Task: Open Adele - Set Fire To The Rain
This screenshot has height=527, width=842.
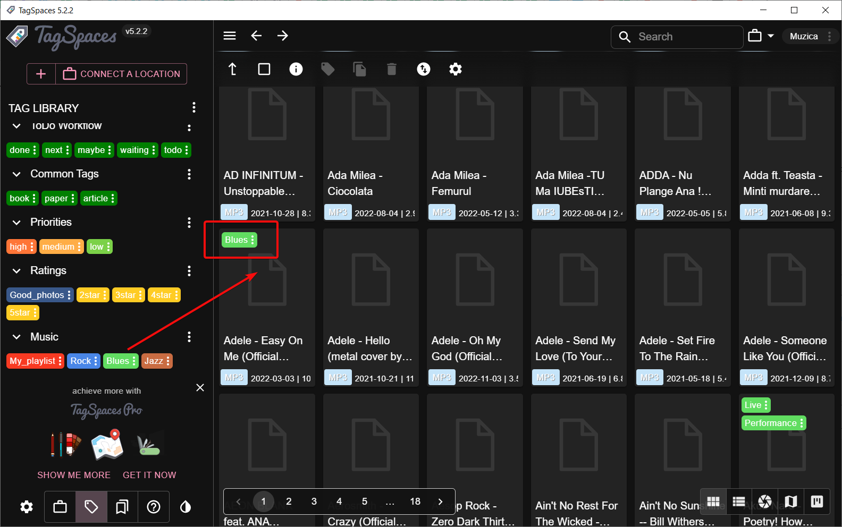Action: [x=683, y=307]
